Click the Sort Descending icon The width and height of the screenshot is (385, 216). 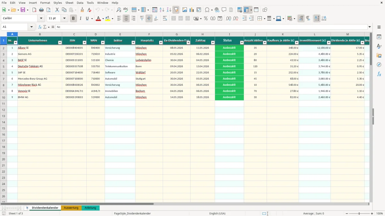(169, 10)
